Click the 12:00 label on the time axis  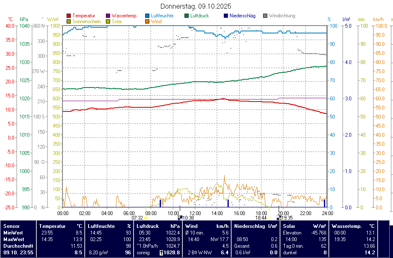pos(195,213)
